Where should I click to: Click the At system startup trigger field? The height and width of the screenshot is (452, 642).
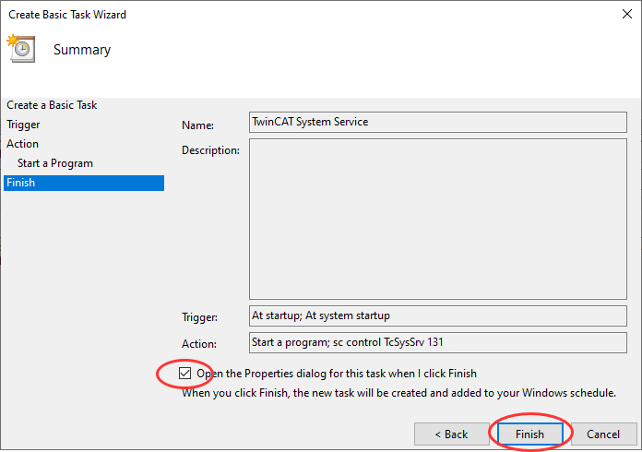[437, 315]
